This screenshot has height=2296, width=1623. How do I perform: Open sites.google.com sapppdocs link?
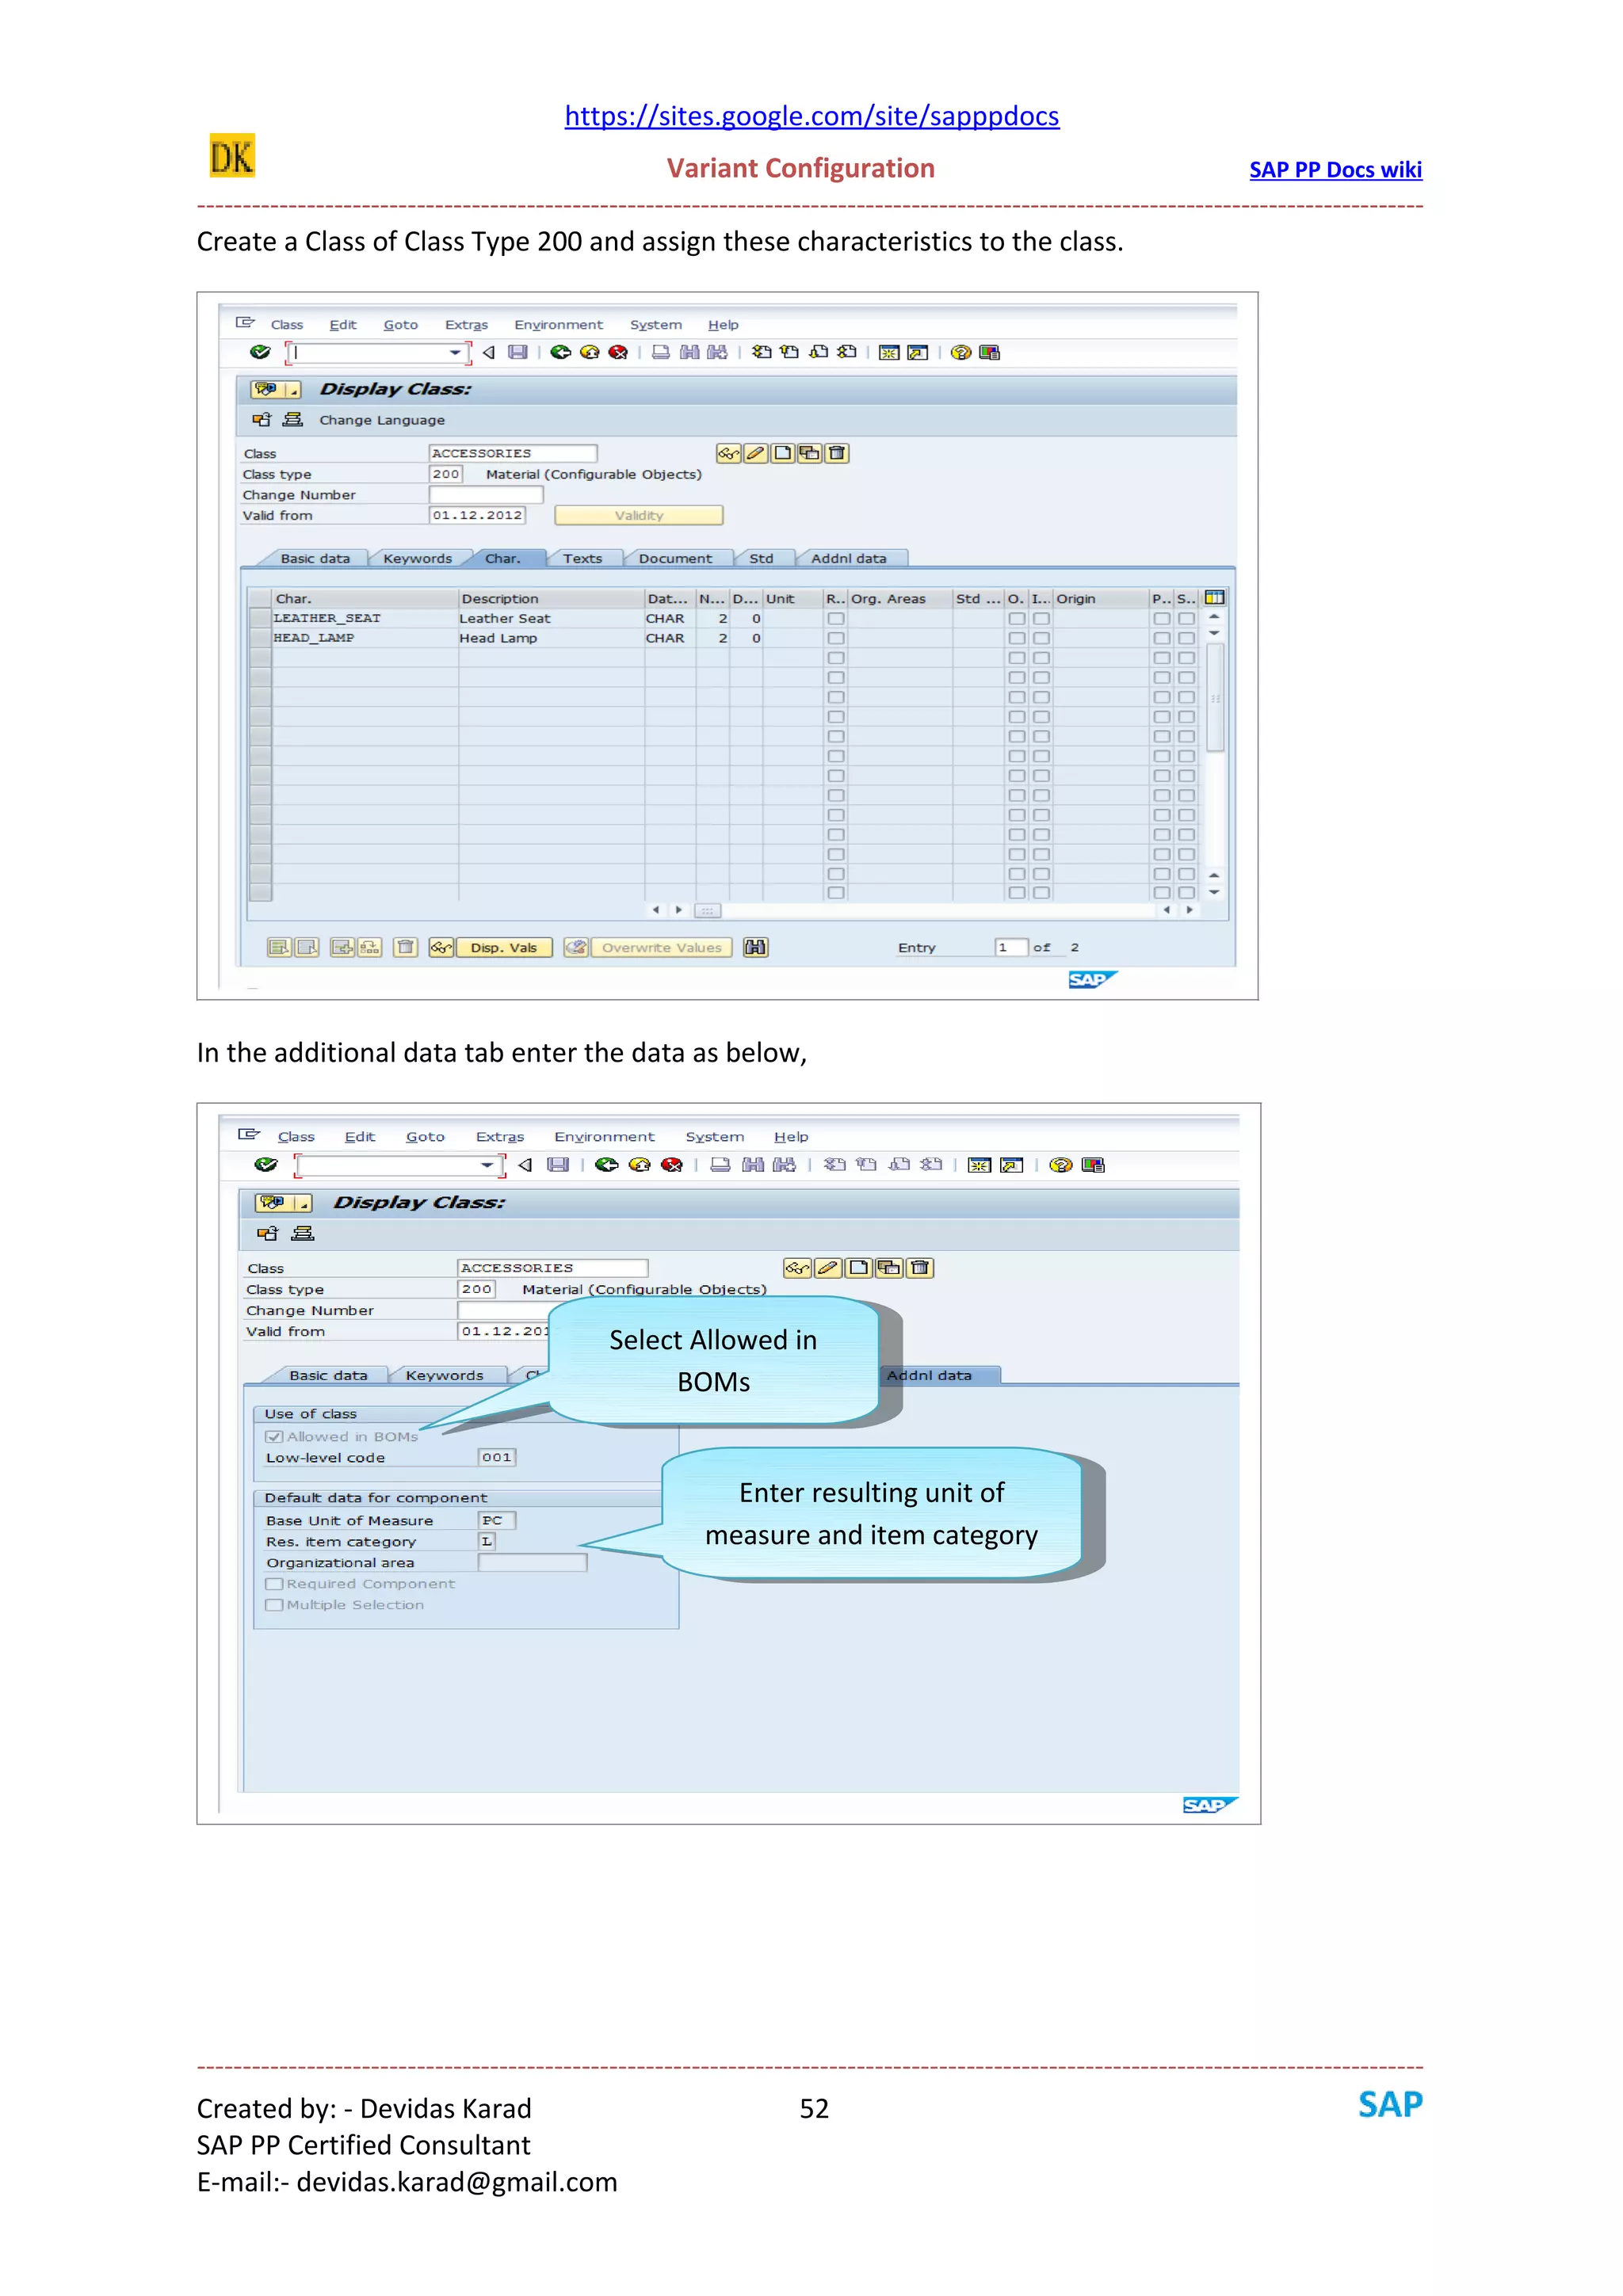click(812, 116)
